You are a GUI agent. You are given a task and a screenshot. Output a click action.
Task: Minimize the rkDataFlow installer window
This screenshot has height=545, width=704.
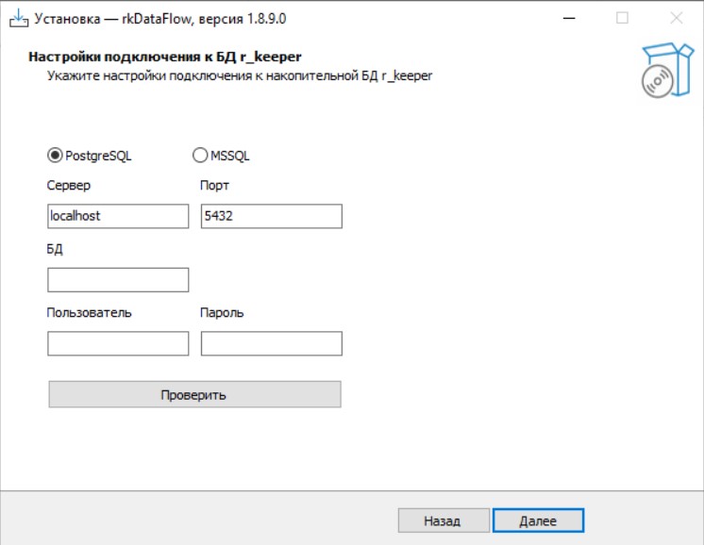point(568,18)
